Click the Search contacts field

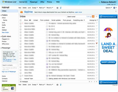pos(10,65)
